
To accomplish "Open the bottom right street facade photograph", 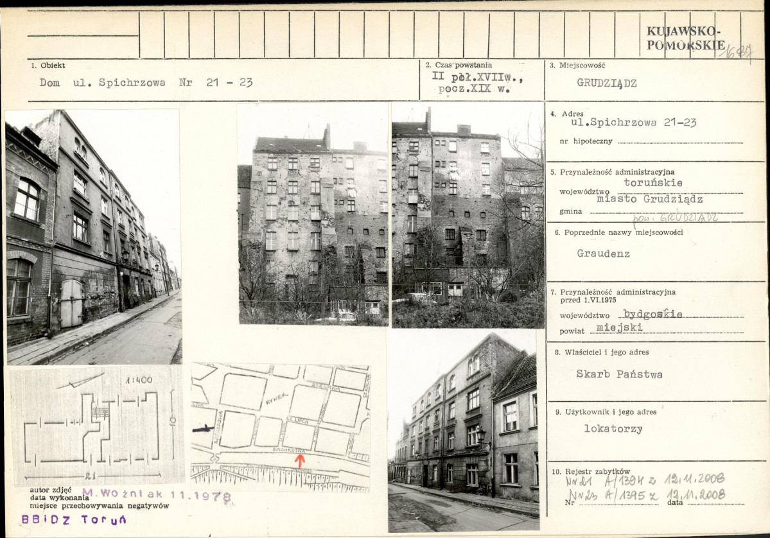I will (463, 431).
